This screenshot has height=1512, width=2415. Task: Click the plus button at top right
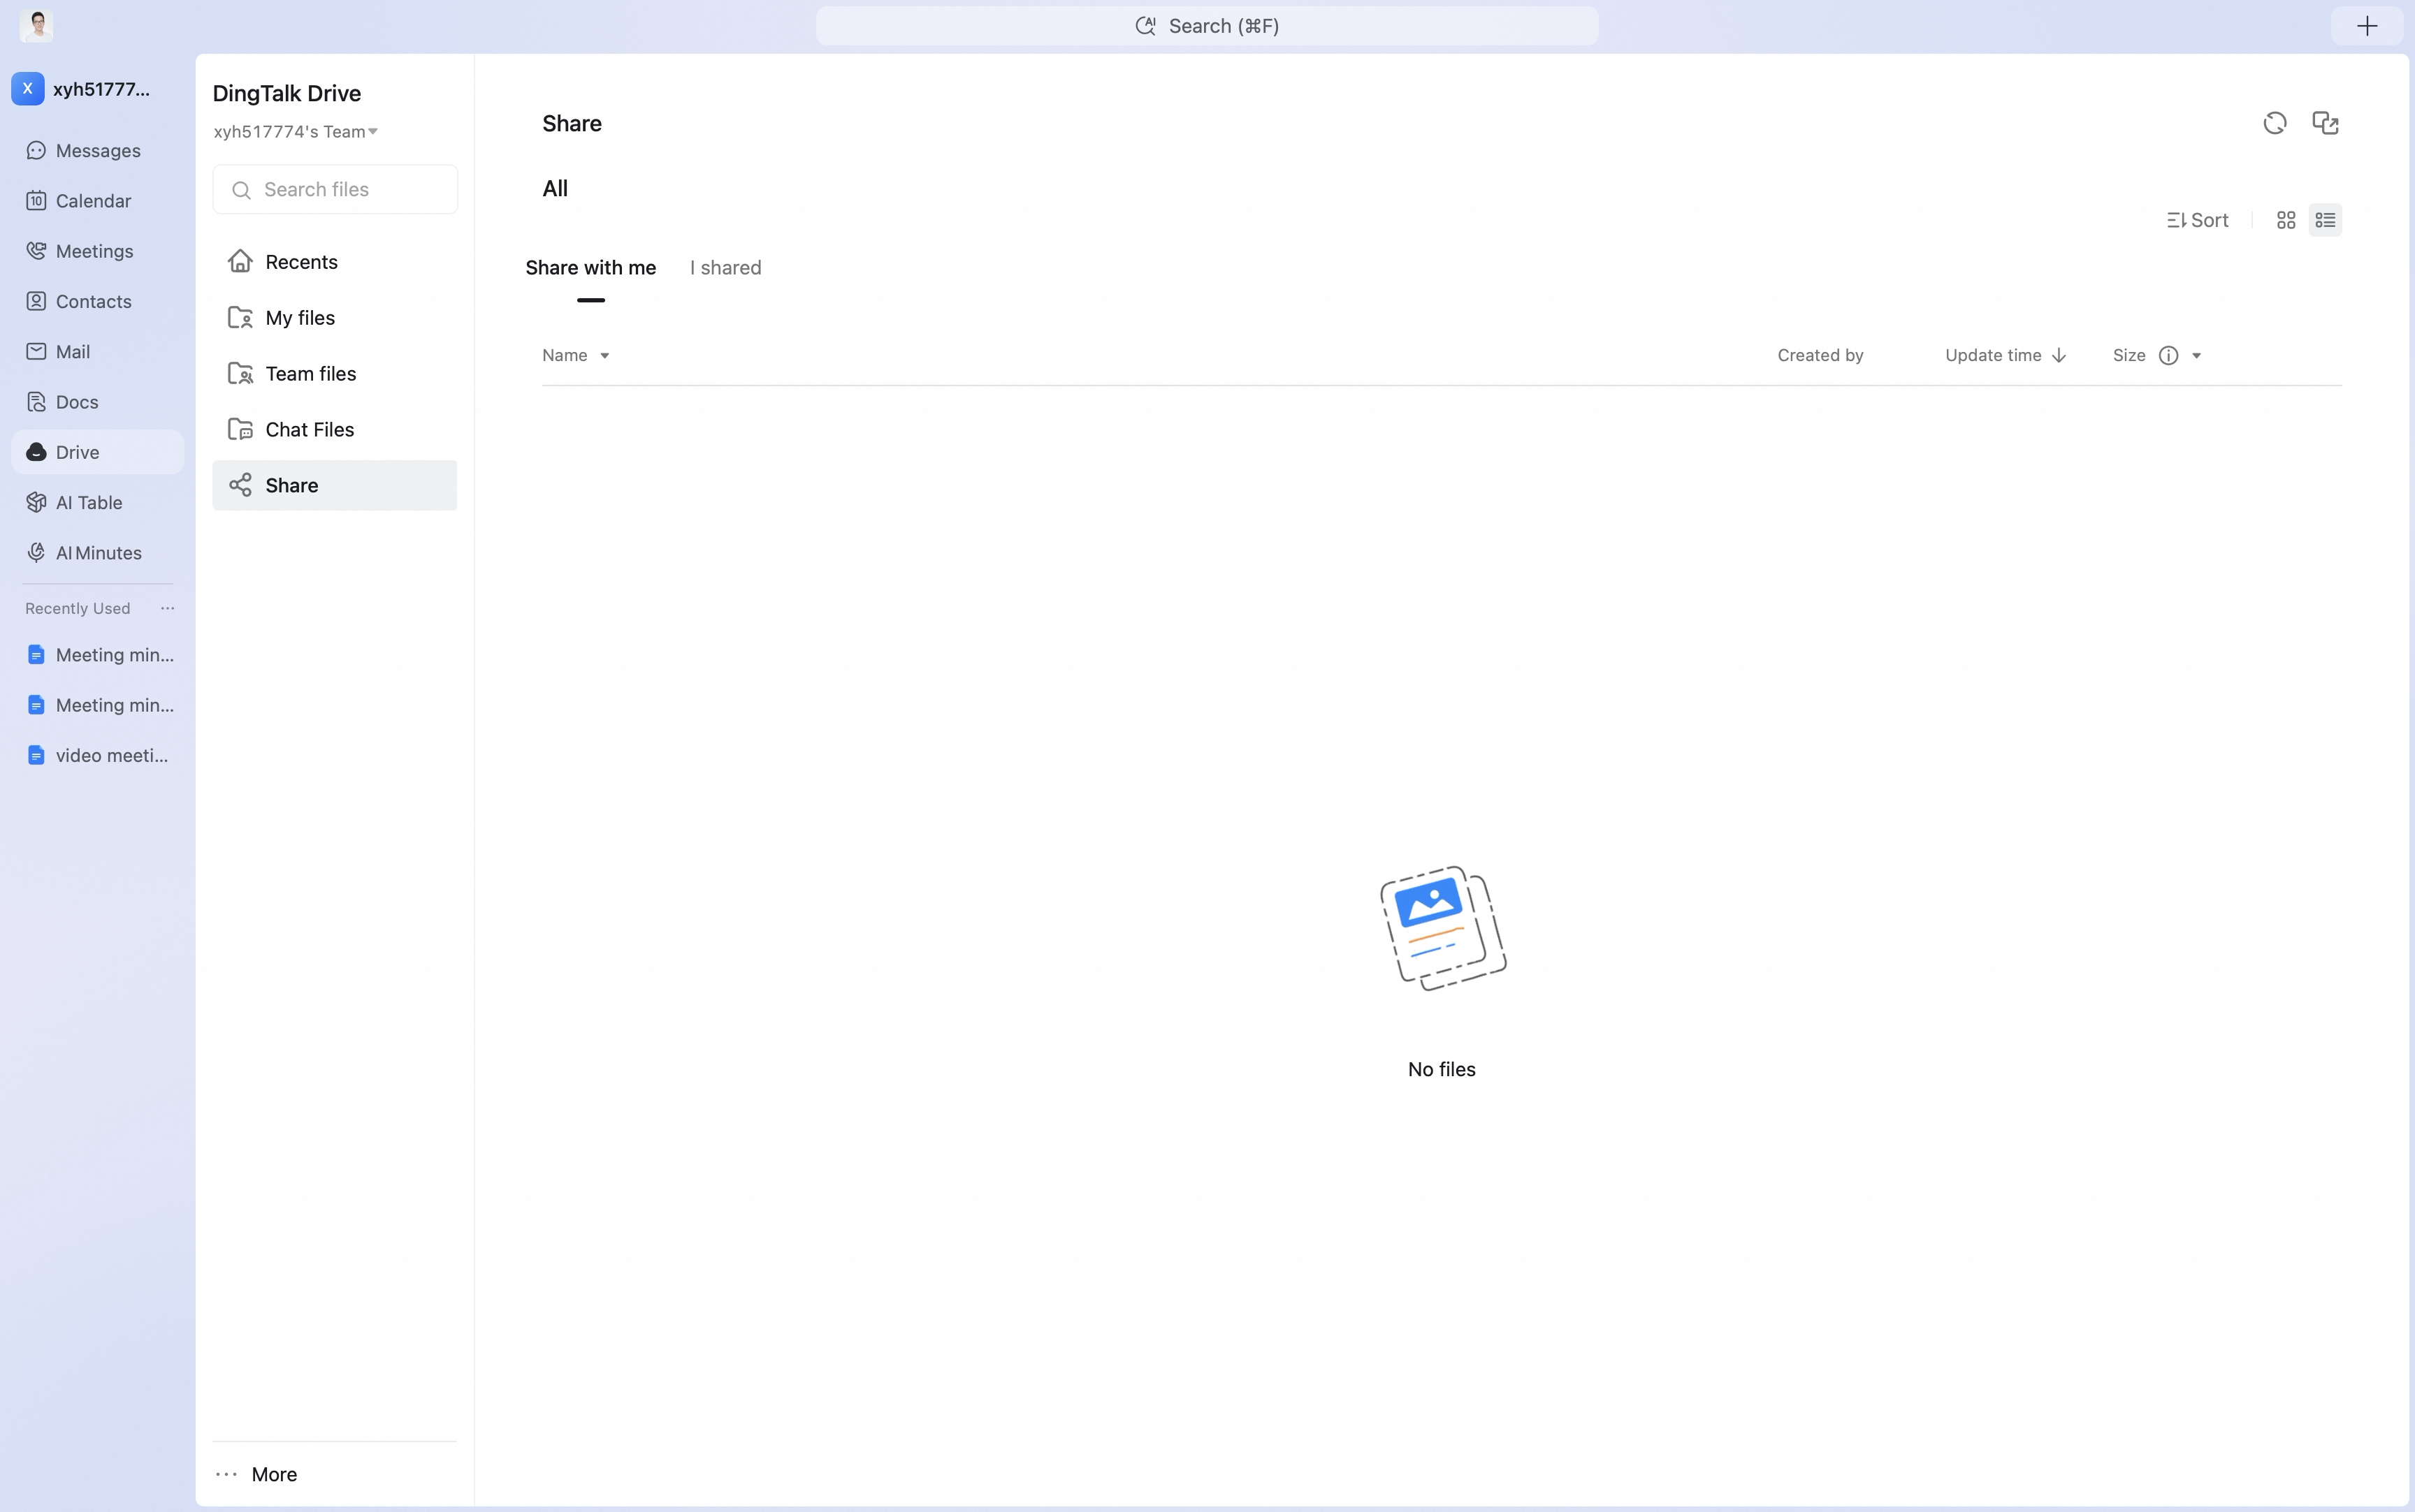tap(2366, 26)
